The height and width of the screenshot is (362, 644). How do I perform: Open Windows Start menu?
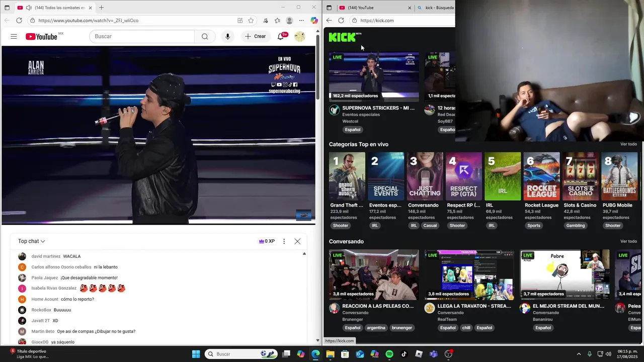196,354
